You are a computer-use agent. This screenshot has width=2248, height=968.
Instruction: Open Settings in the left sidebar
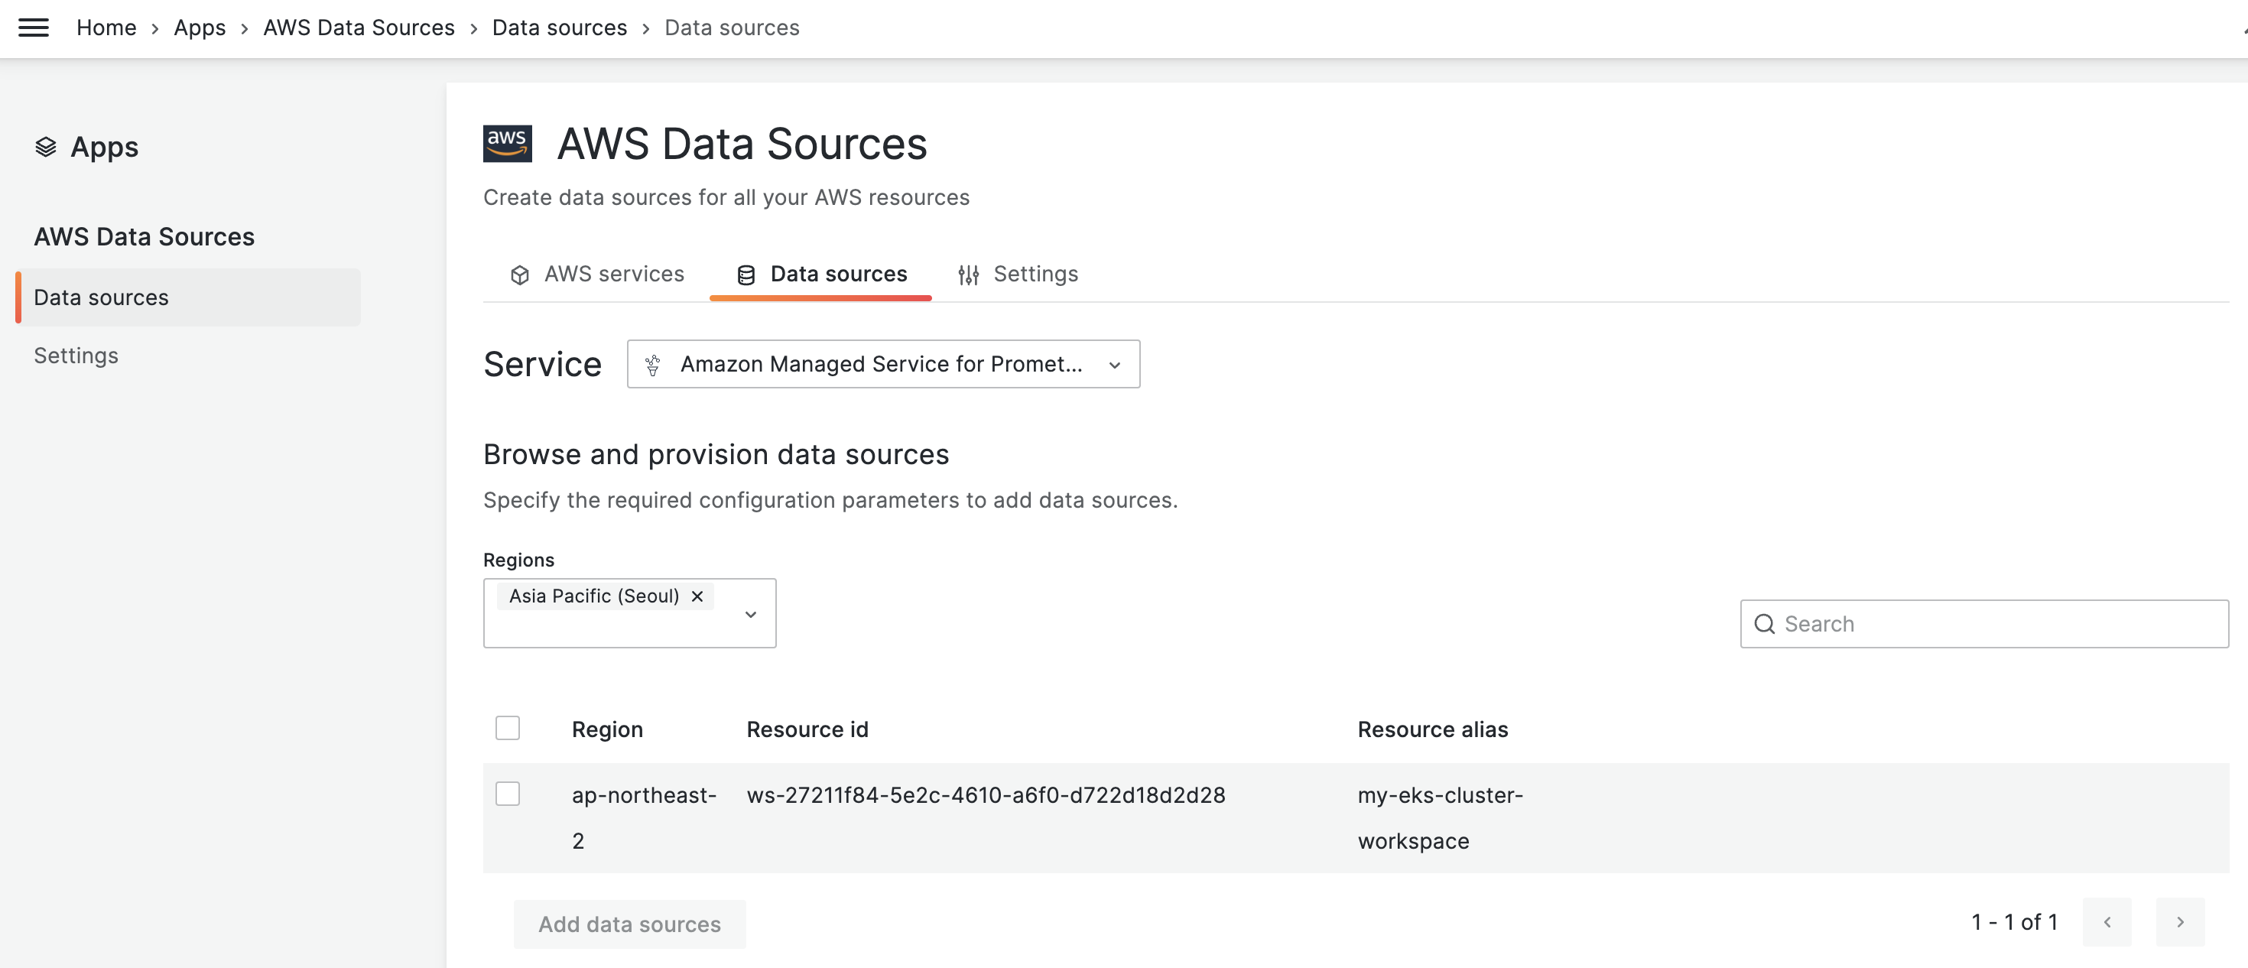click(76, 356)
